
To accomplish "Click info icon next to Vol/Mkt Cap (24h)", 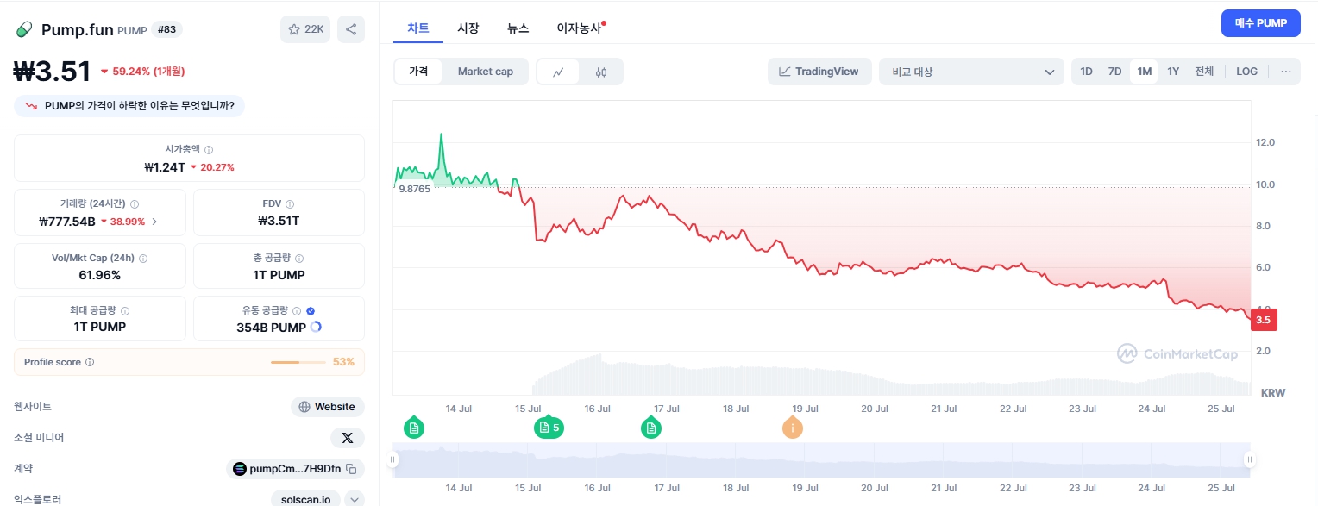I will [143, 259].
